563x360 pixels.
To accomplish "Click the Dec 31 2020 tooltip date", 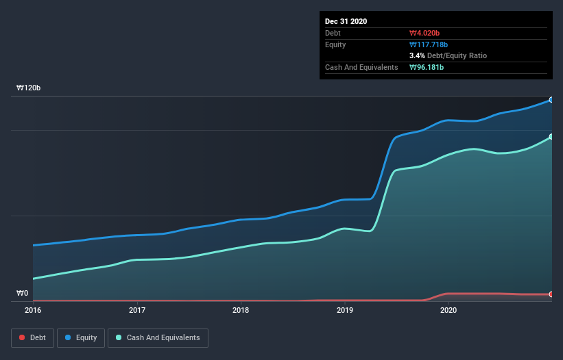I will coord(346,21).
